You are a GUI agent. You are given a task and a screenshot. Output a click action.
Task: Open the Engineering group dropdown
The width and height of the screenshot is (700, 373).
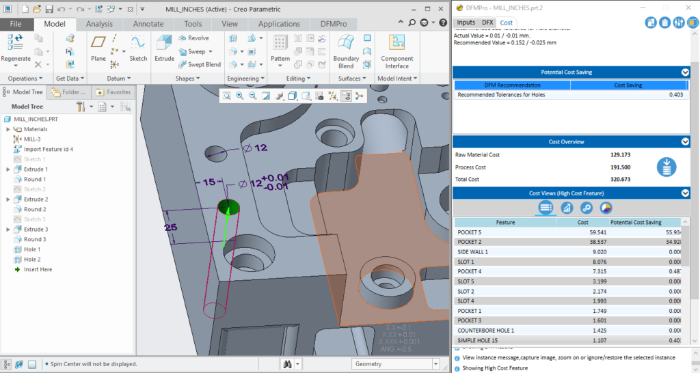coord(245,79)
